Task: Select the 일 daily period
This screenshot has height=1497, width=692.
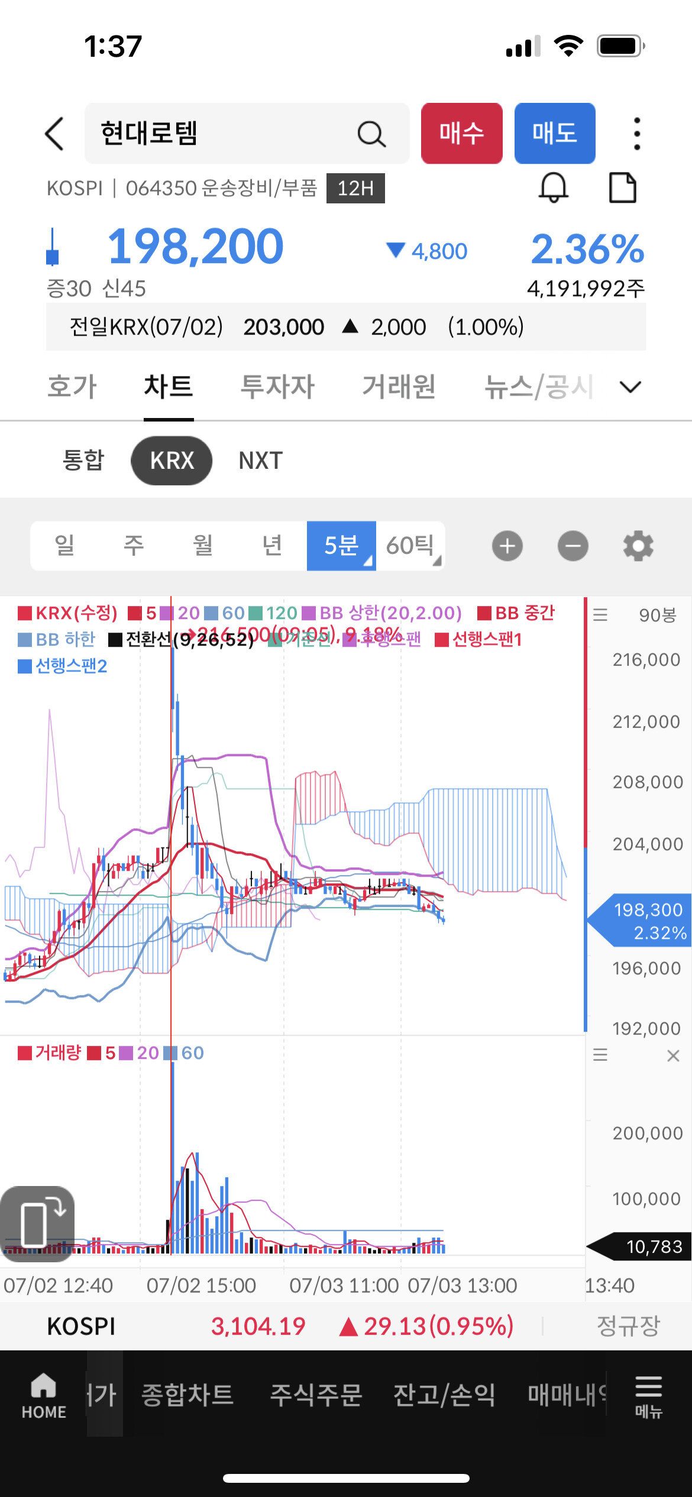Action: pos(64,546)
